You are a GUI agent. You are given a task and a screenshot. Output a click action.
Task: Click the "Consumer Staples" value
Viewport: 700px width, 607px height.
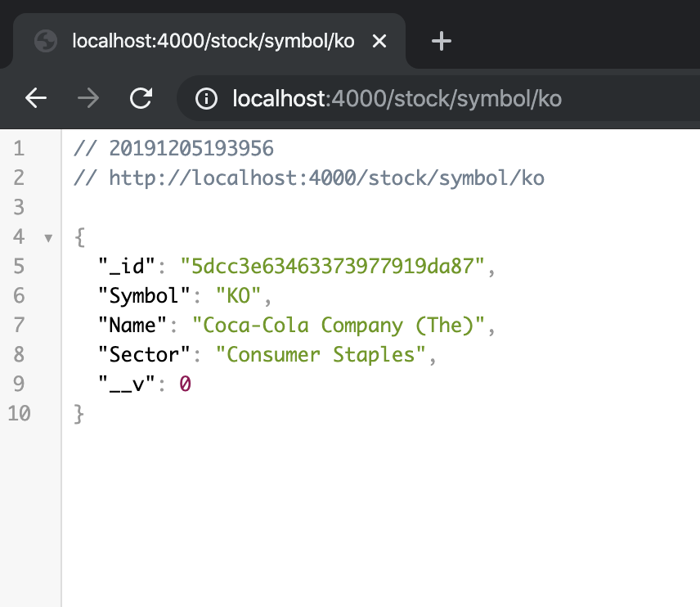click(x=321, y=355)
